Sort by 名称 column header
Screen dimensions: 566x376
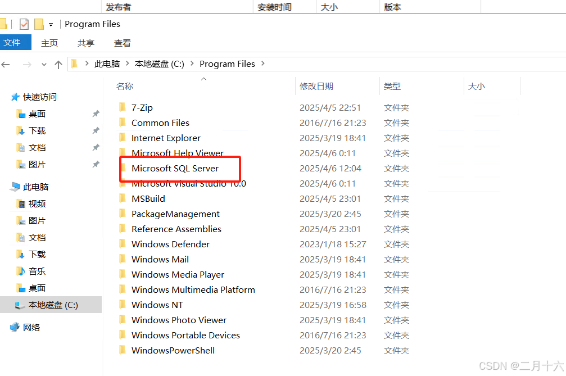[x=125, y=86]
